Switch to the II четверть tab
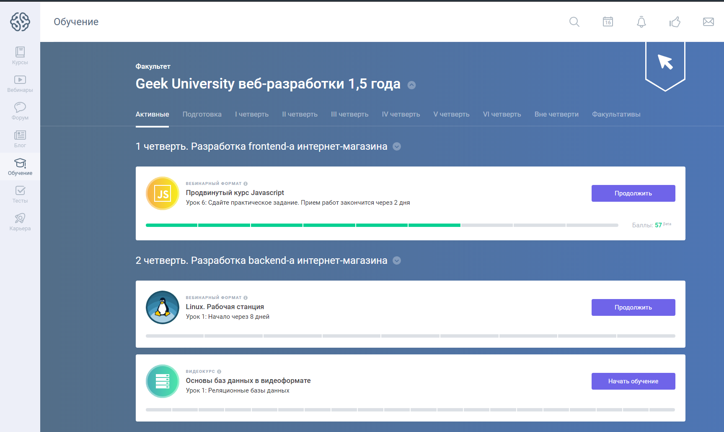The height and width of the screenshot is (432, 724). (x=300, y=114)
